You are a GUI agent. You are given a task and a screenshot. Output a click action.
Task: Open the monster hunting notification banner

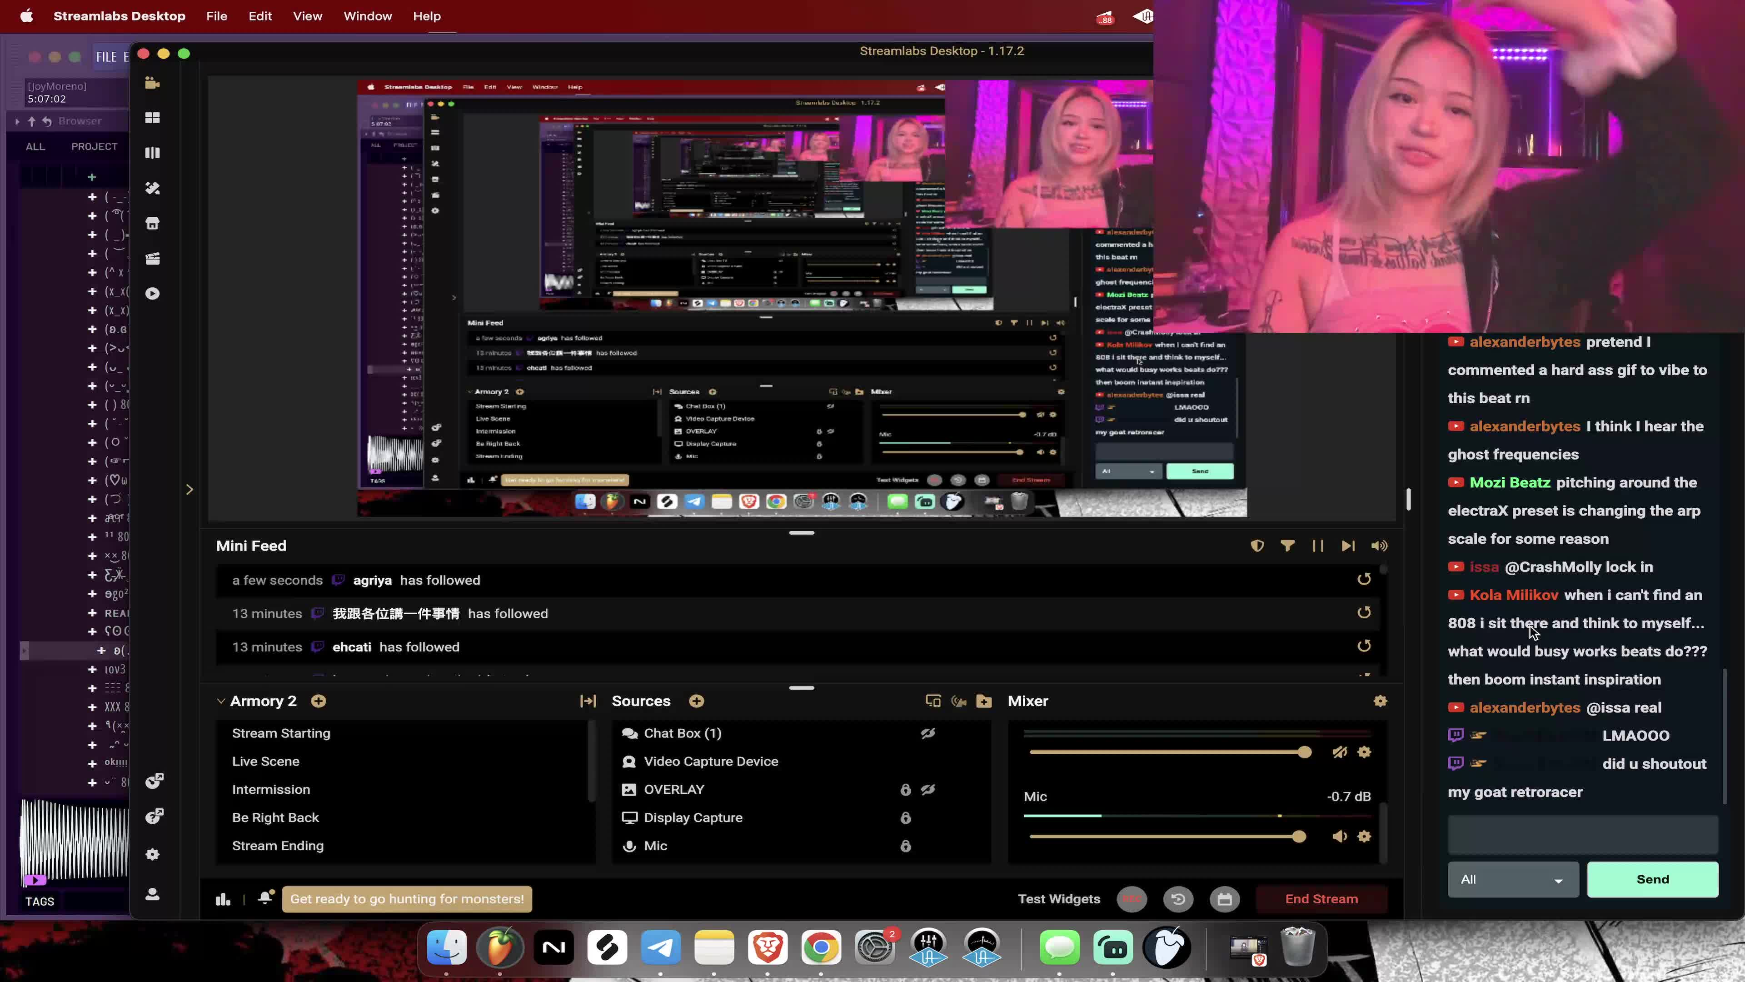[407, 899]
